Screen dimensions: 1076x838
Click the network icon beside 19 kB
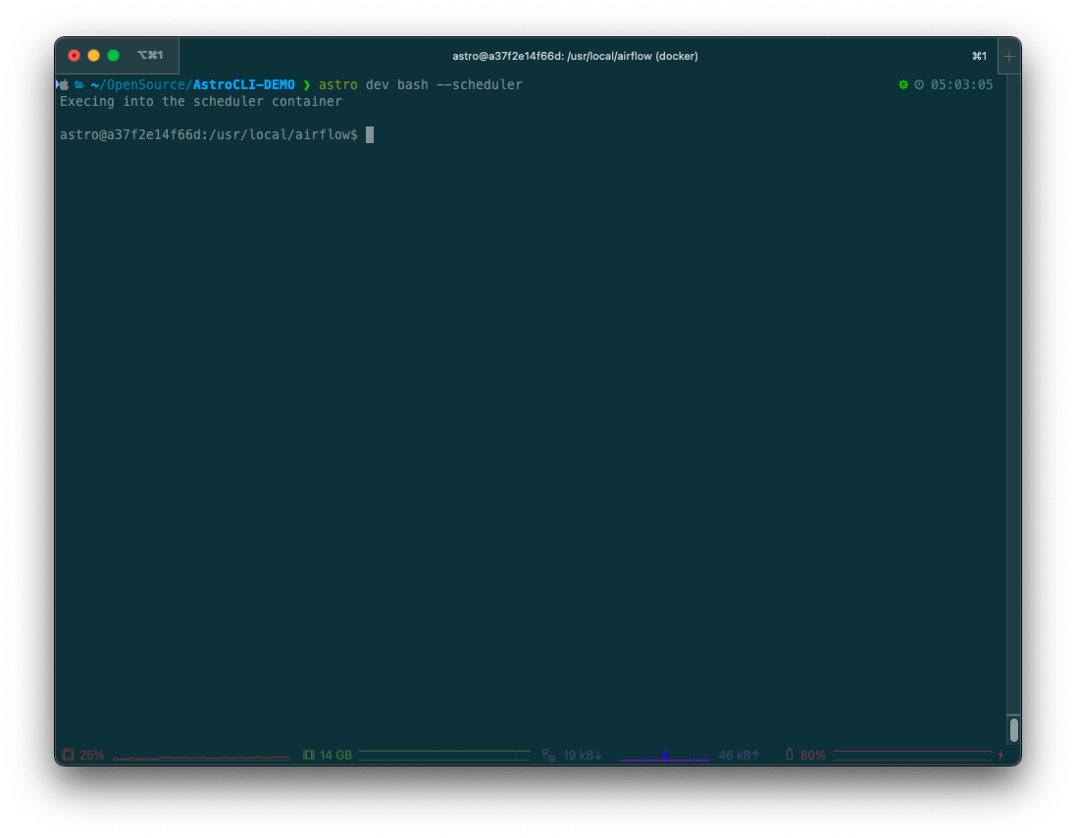(x=548, y=755)
